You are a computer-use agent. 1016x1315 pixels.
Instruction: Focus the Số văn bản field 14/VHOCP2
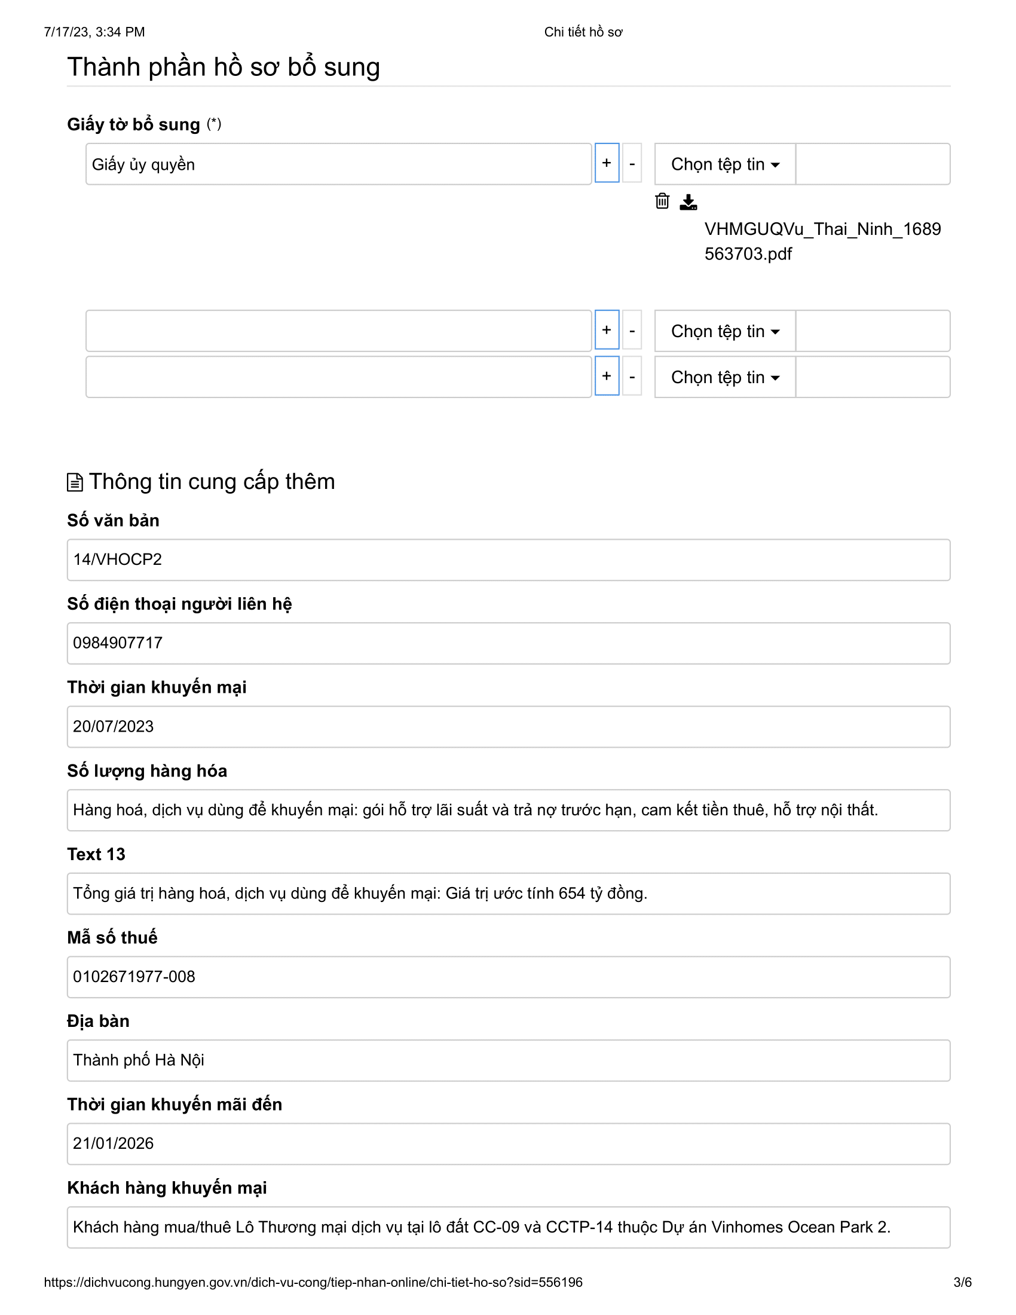(509, 560)
